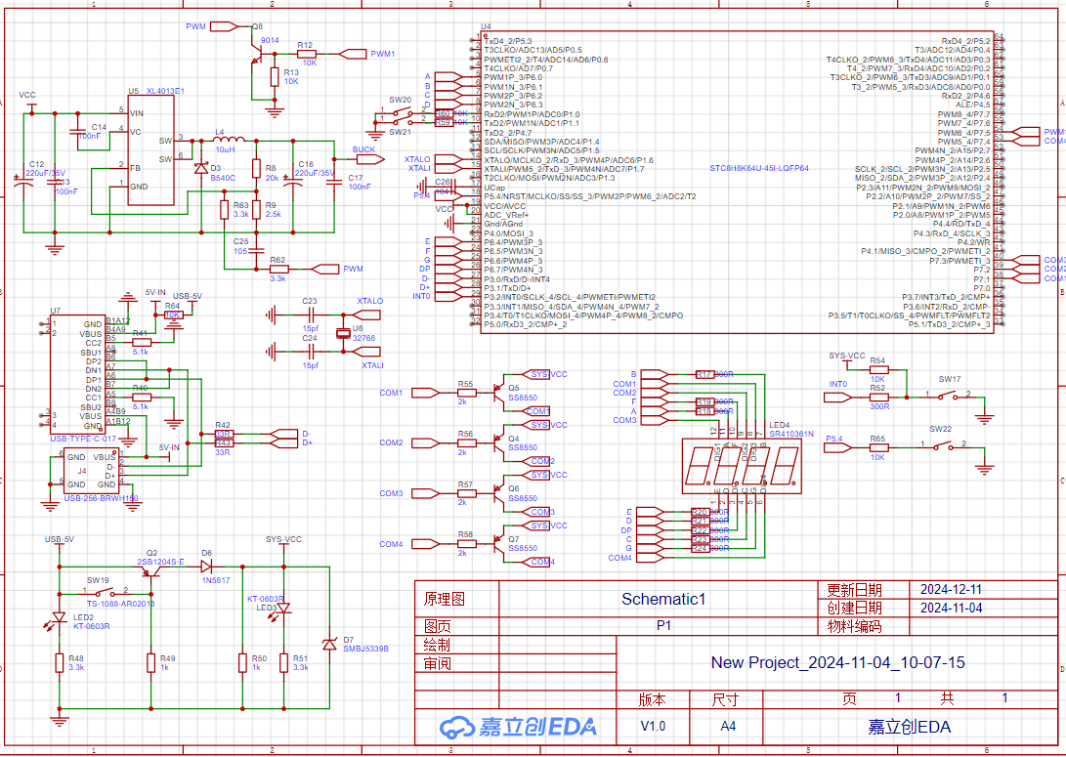Select Schottky diode D3 B540C
Image resolution: width=1066 pixels, height=757 pixels.
click(201, 168)
